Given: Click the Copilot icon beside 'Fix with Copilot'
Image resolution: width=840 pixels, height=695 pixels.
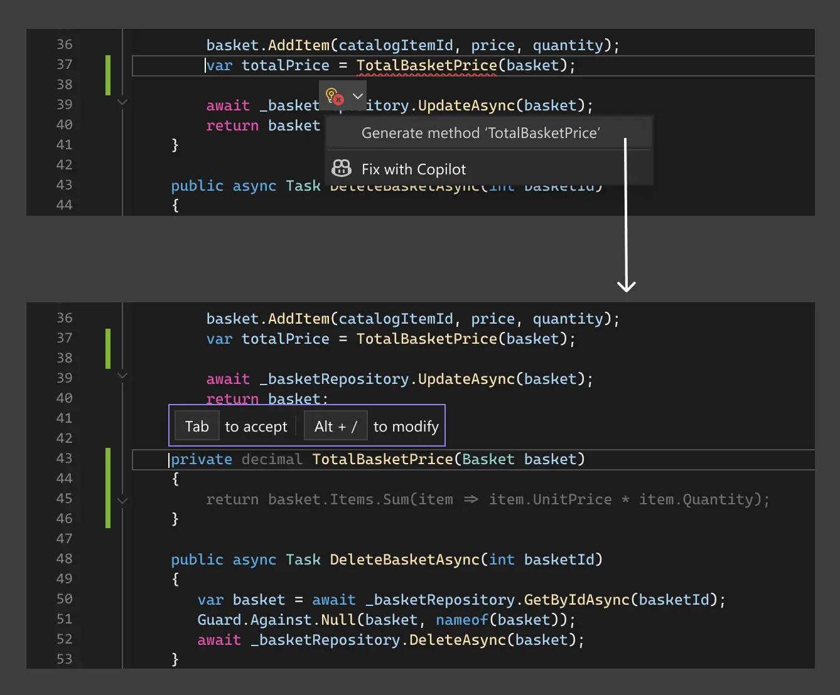Looking at the screenshot, I should point(341,168).
